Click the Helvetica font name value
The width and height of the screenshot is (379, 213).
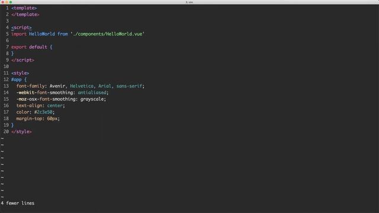coord(82,86)
